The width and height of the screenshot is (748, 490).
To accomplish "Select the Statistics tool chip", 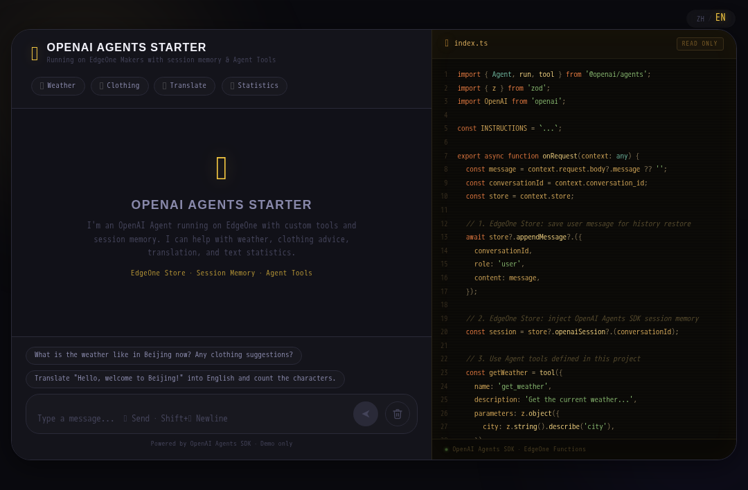I will [x=254, y=86].
